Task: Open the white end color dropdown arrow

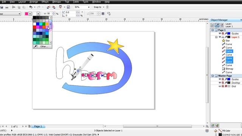Action: click(x=38, y=14)
